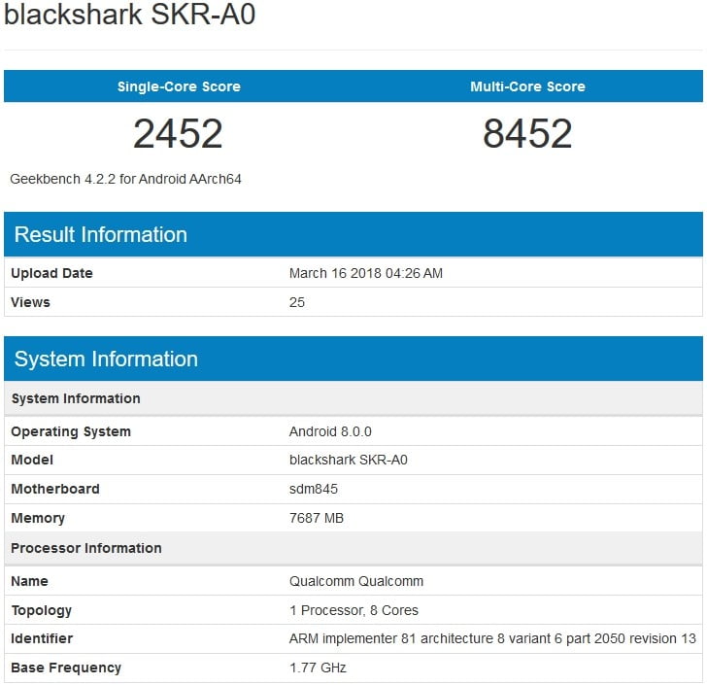The height and width of the screenshot is (685, 707).
Task: Click the multi-core score value 8452
Action: click(x=527, y=134)
